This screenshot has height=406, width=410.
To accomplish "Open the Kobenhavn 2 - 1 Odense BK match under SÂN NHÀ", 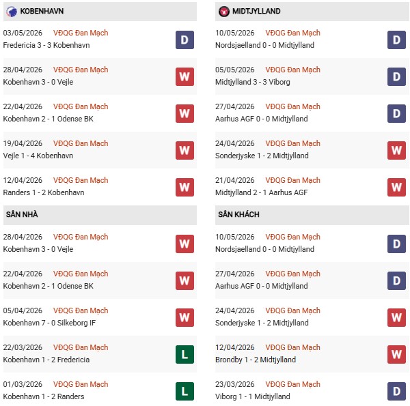I will (x=48, y=286).
